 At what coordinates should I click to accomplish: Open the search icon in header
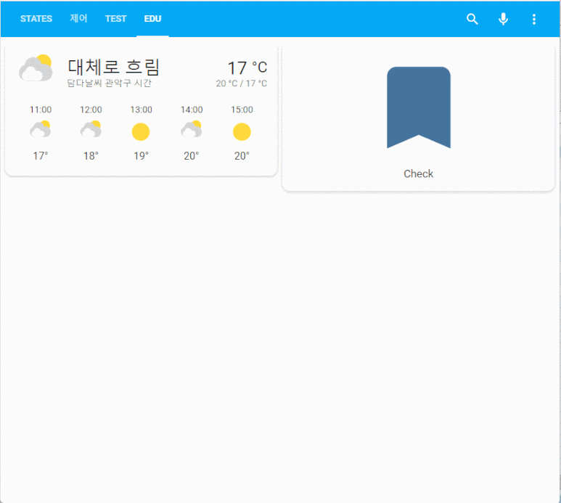point(472,19)
